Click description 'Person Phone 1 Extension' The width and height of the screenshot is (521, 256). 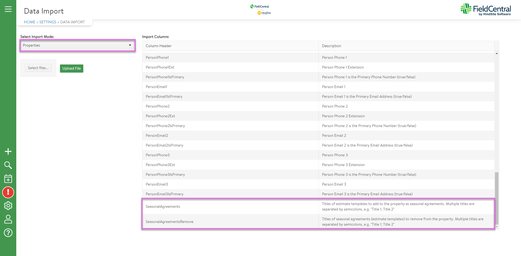pos(343,67)
